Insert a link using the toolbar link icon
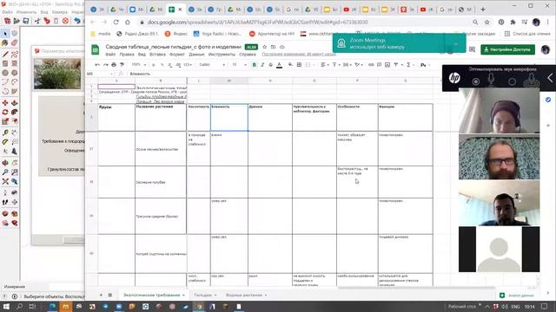 [371, 65]
